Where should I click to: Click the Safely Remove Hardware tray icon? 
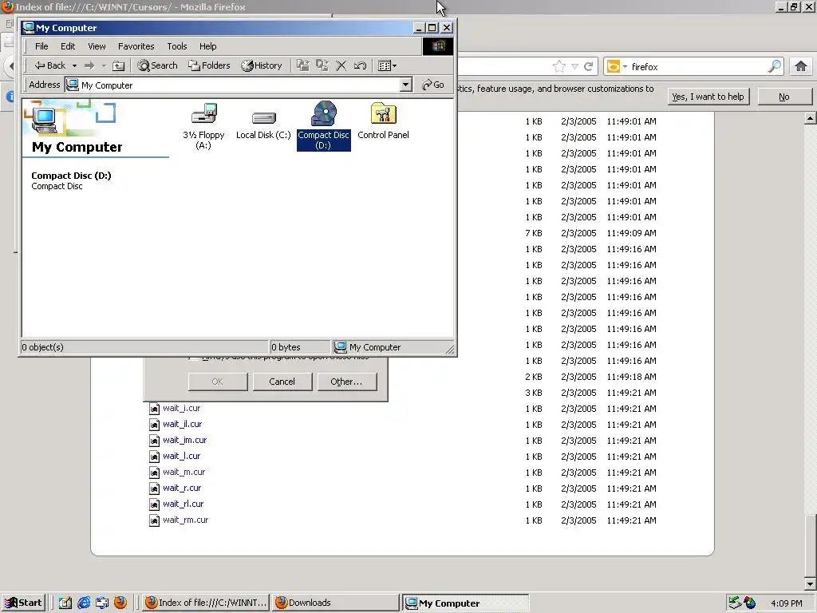pos(735,603)
